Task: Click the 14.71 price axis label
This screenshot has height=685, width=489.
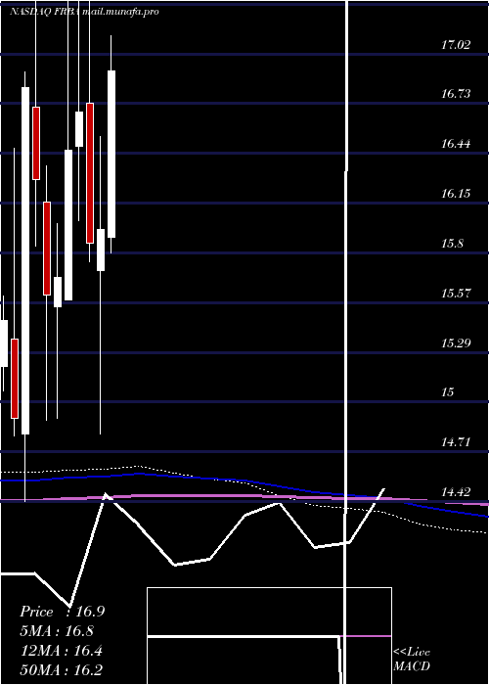Action: click(x=456, y=442)
